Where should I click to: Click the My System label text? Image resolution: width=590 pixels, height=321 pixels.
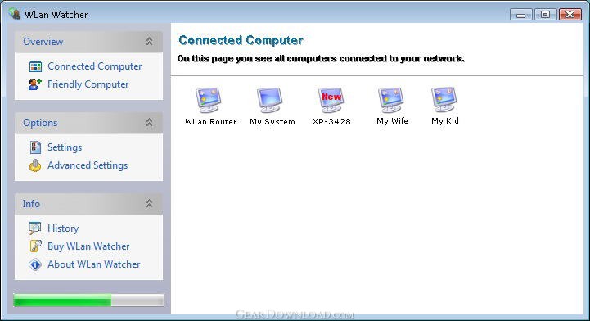[x=272, y=122]
